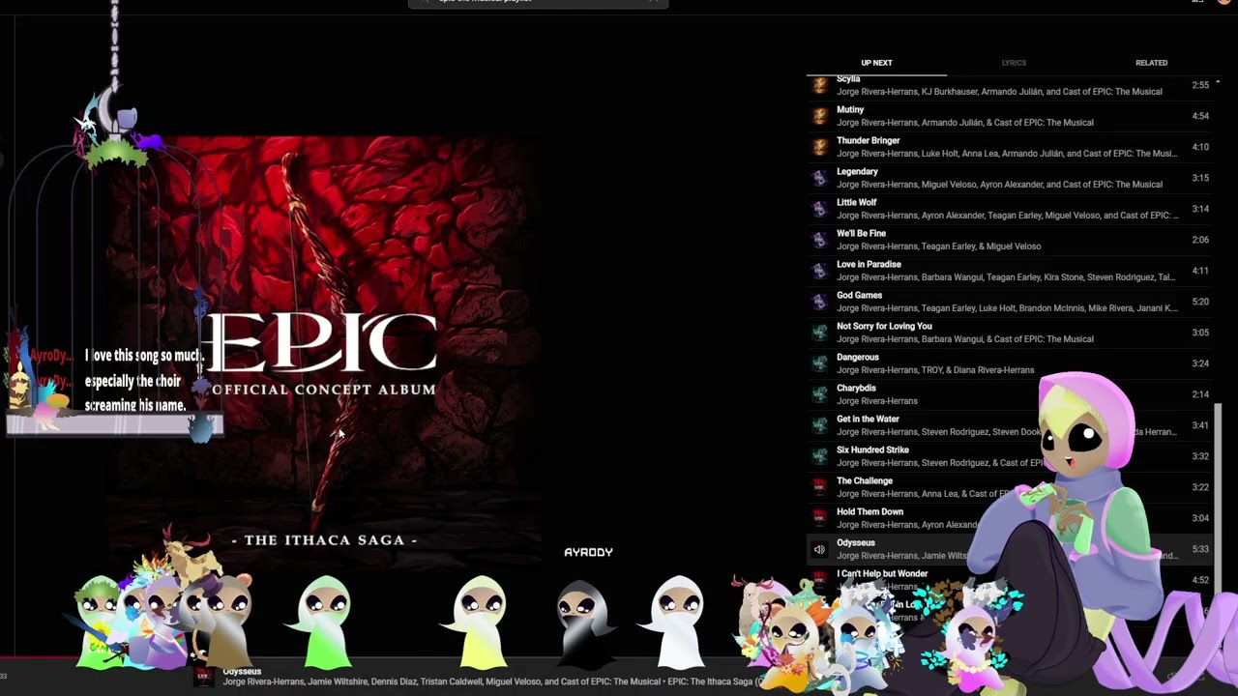1238x696 pixels.
Task: Click the player bar artist line naming Jamie Wiltshire
Action: coord(493,681)
